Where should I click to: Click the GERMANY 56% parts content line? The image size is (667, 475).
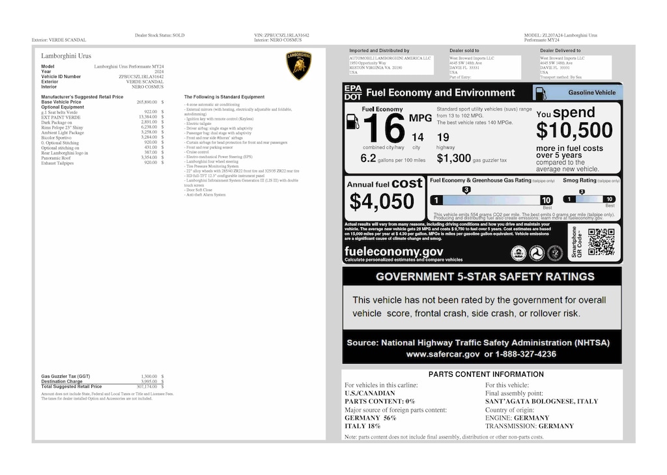pyautogui.click(x=370, y=418)
